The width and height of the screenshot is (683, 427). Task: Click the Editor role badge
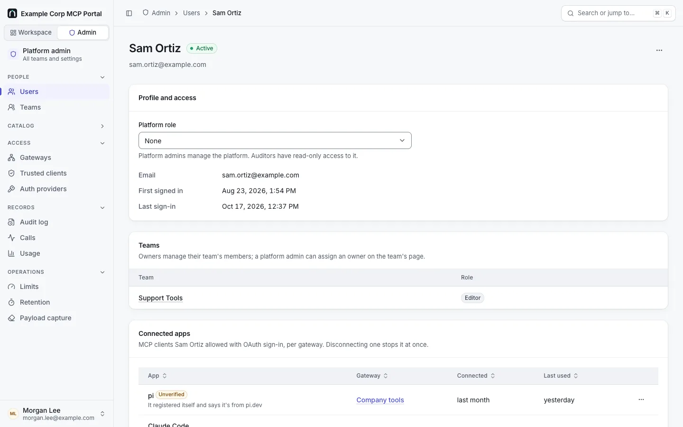[x=472, y=298]
